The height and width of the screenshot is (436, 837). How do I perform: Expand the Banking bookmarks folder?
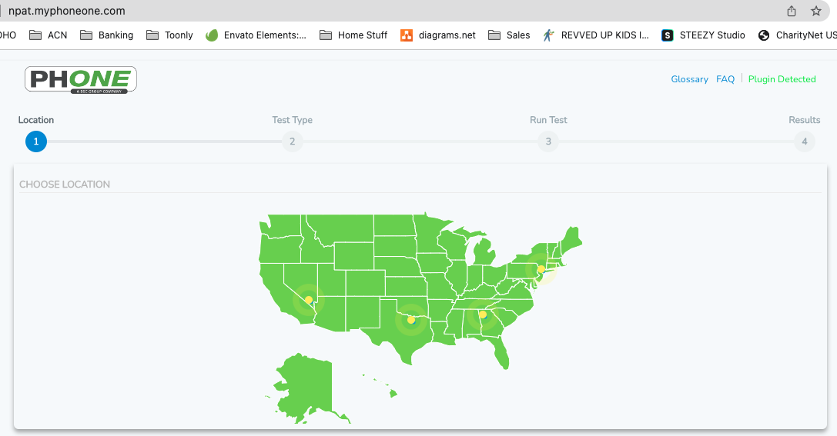point(106,35)
